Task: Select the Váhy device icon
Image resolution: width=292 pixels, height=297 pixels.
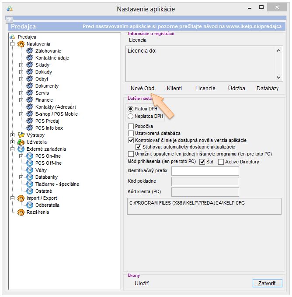Action: 30,170
